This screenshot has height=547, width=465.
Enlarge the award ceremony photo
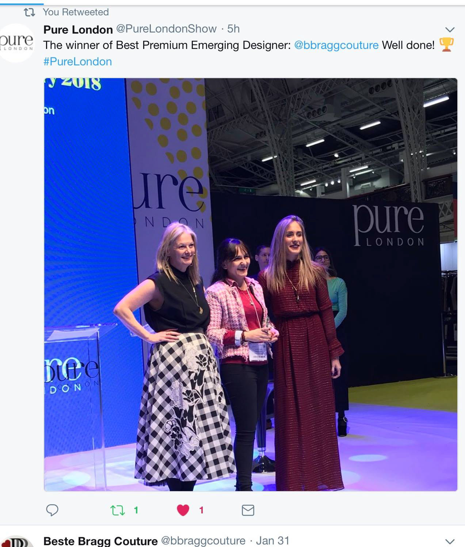coord(251,284)
